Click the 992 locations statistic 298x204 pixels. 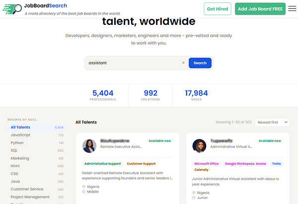pyautogui.click(x=150, y=95)
